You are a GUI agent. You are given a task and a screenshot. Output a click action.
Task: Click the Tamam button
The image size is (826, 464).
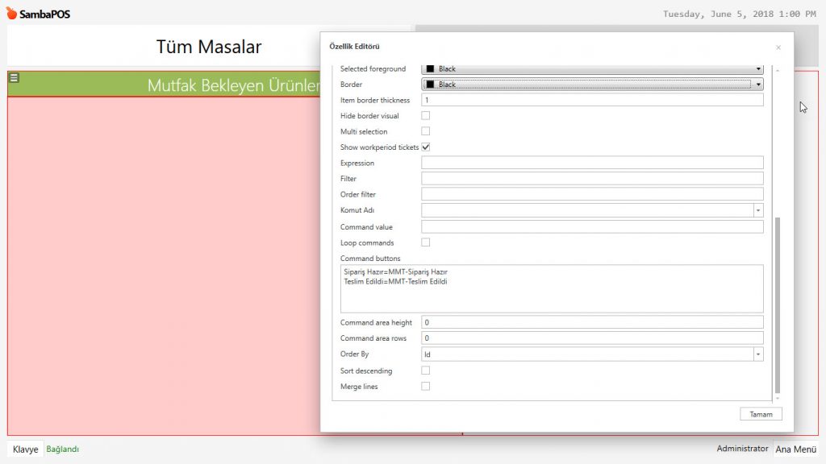(x=761, y=414)
